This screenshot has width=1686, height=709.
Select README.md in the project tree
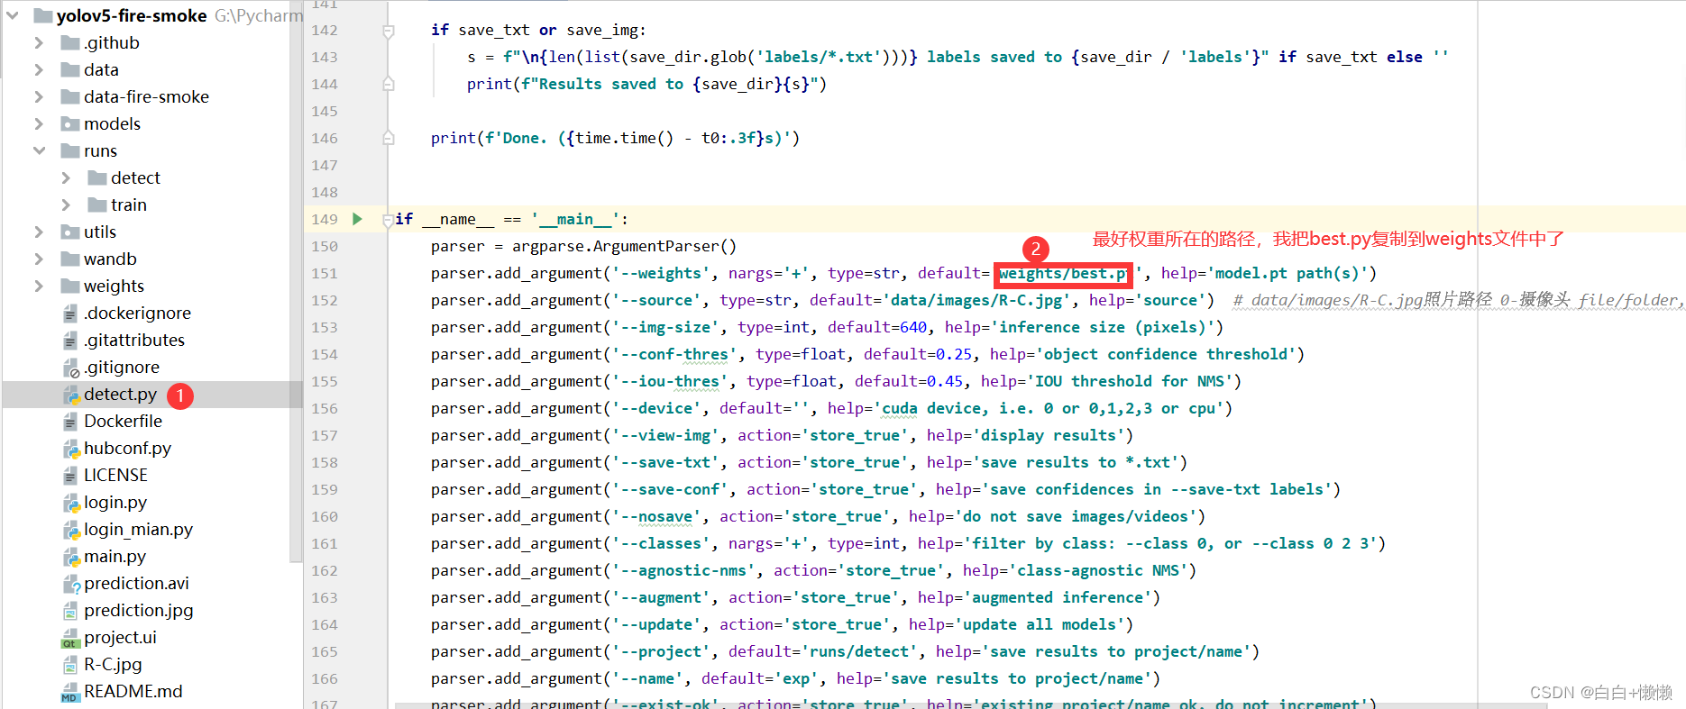coord(133,691)
